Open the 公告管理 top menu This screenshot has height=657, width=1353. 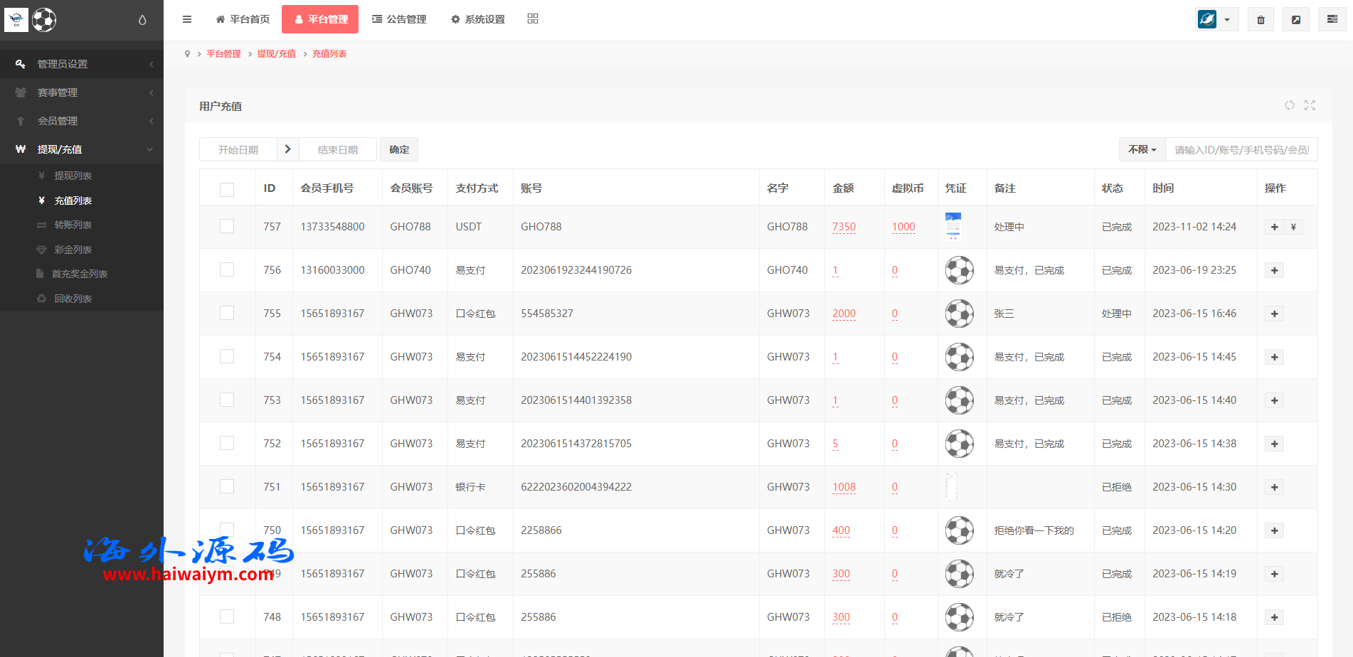pos(399,19)
